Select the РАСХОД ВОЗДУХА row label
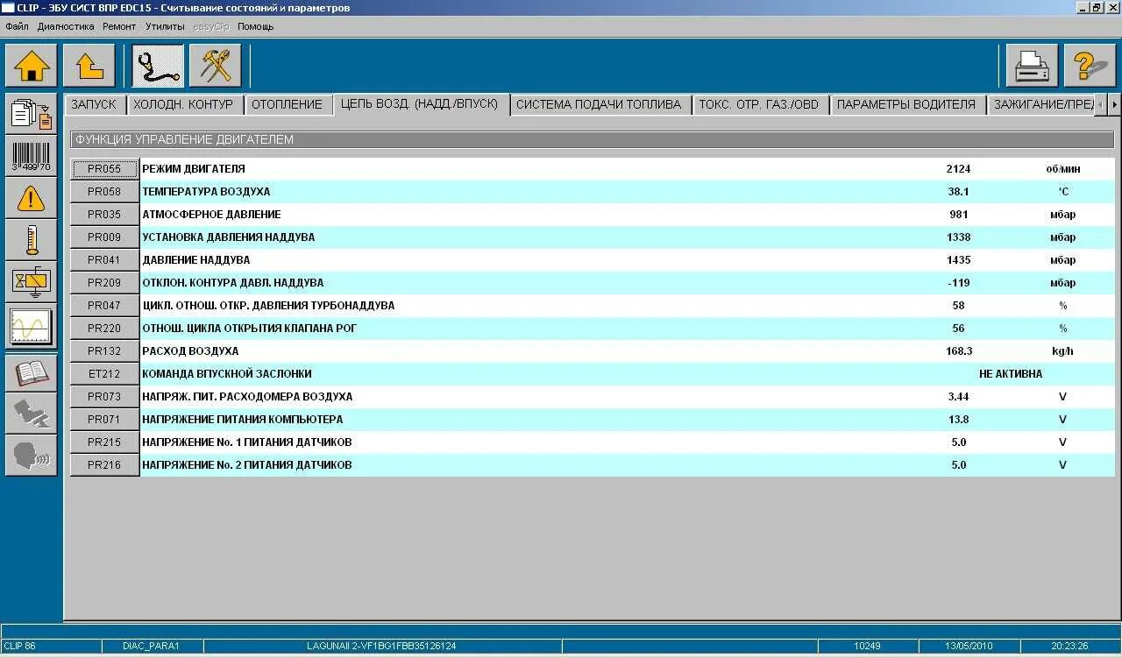Screen dimensions: 1122x658 pyautogui.click(x=190, y=351)
